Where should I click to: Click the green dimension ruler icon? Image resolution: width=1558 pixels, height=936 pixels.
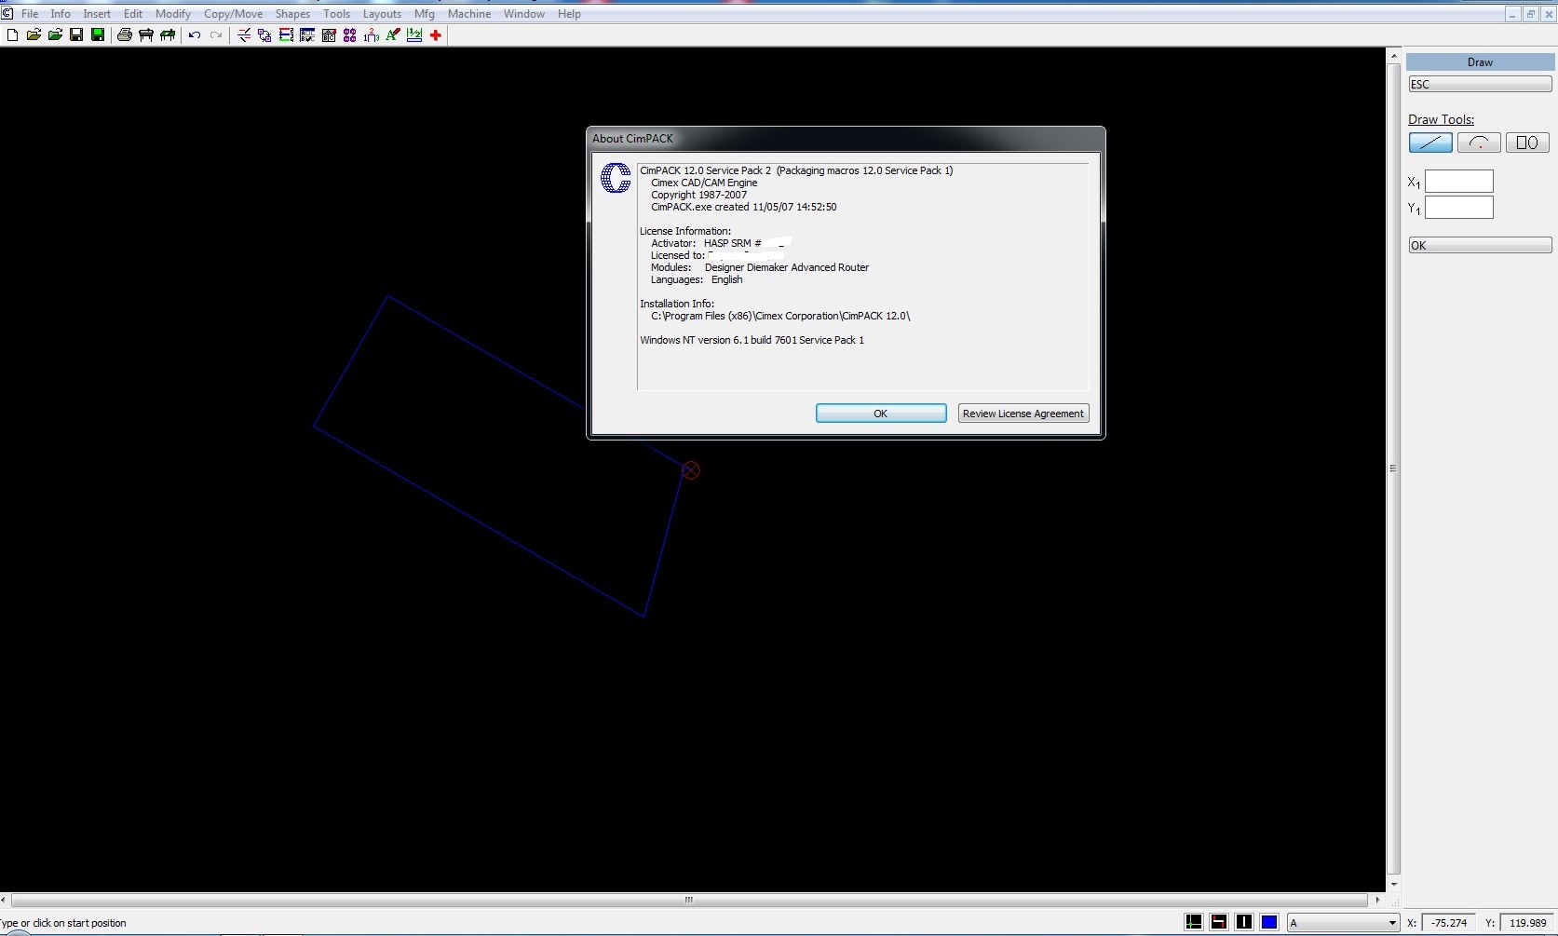(x=414, y=34)
